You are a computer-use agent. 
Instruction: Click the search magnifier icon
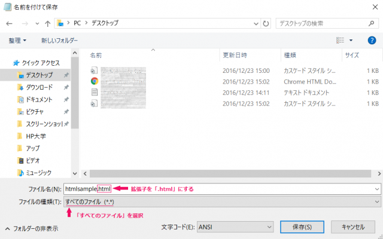[x=371, y=23]
